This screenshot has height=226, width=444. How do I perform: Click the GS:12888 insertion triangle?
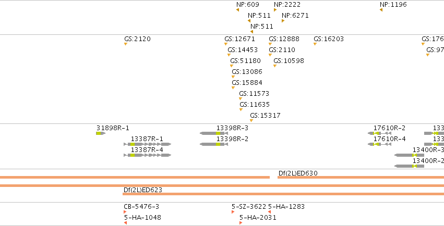coord(270,44)
